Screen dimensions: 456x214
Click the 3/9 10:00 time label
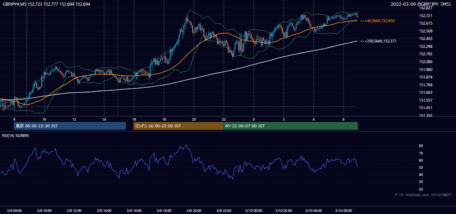44,210
